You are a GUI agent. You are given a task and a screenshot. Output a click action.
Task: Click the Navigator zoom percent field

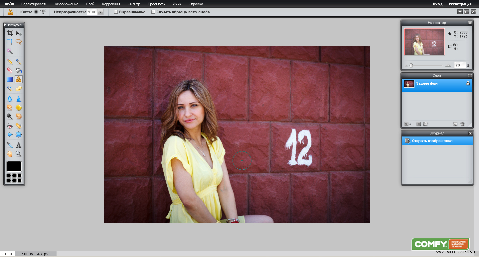coord(460,65)
